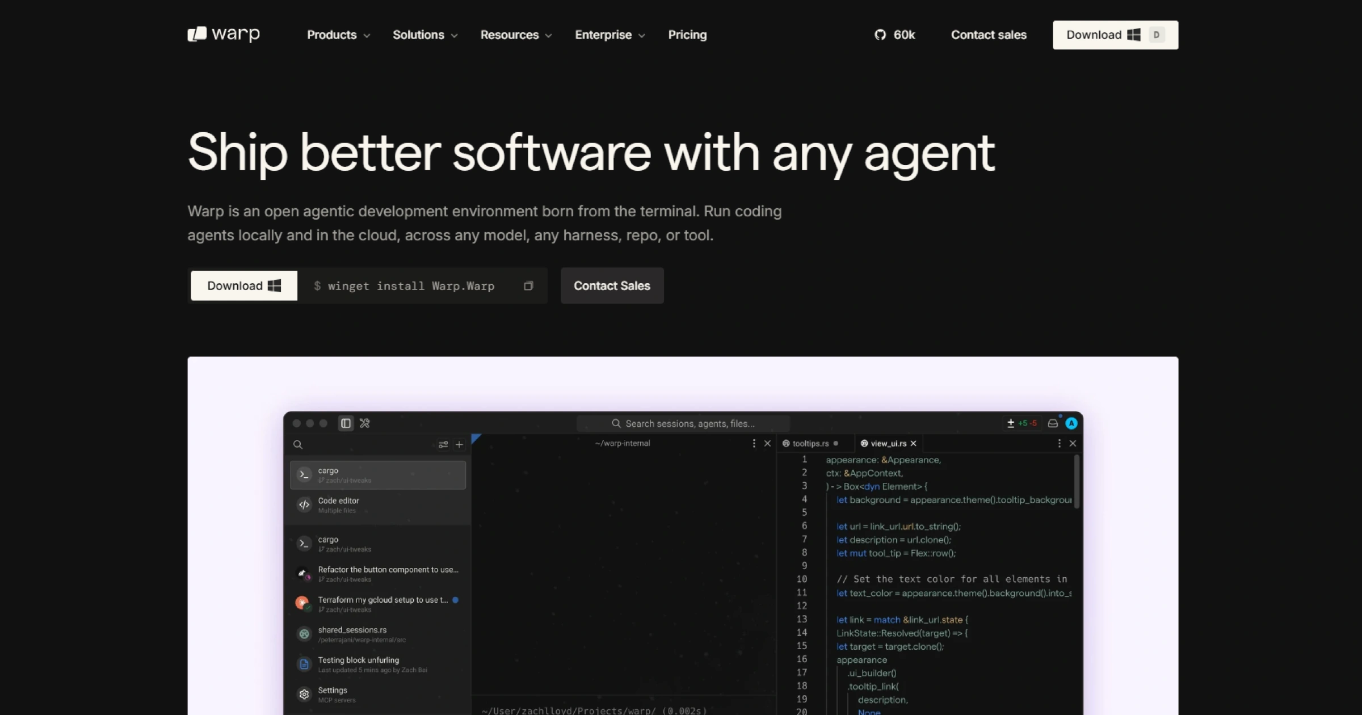Viewport: 1362px width, 715px height.
Task: Click the Testing block unfurling document icon
Action: click(x=304, y=664)
